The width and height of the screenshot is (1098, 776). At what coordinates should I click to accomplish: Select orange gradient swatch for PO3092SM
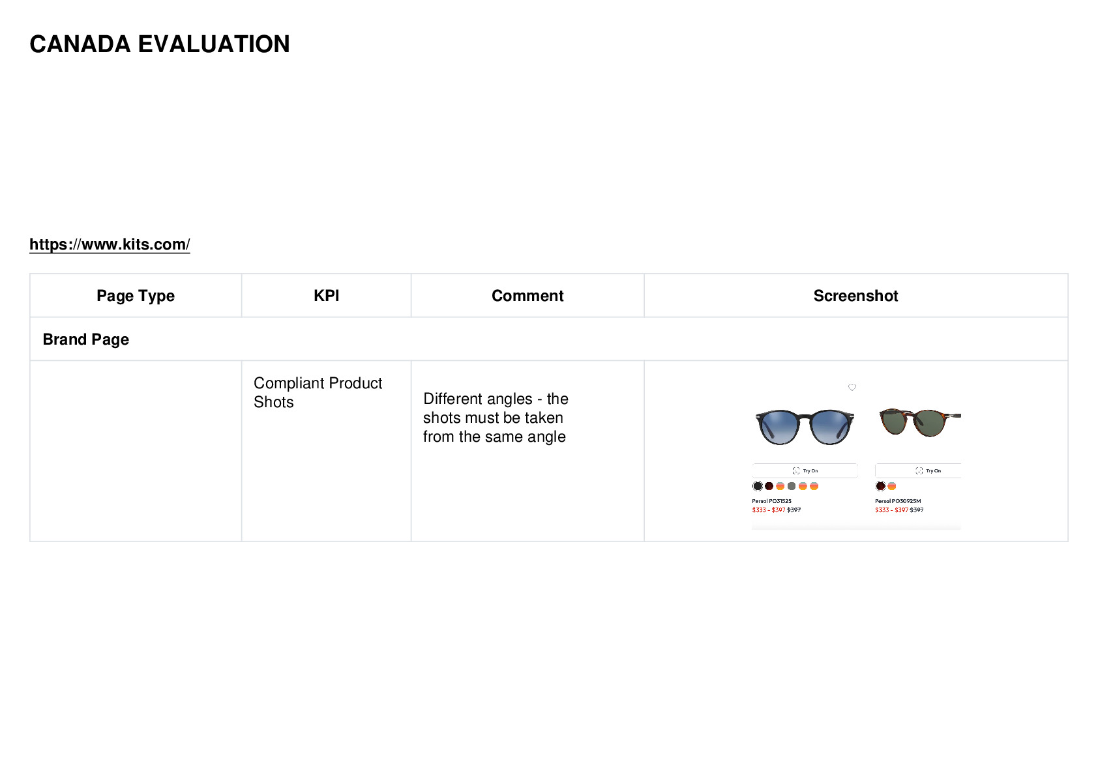coord(892,486)
